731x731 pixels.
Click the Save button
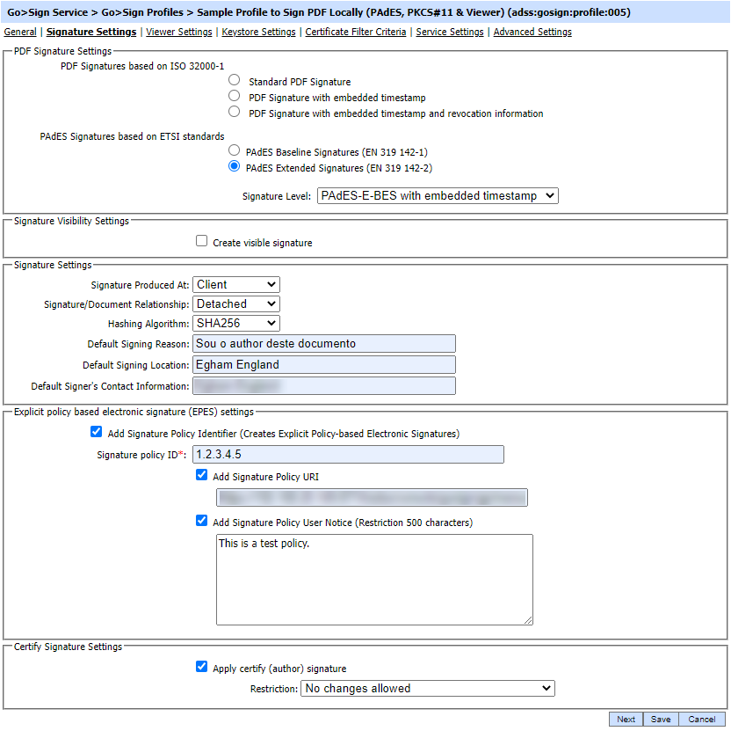661,720
